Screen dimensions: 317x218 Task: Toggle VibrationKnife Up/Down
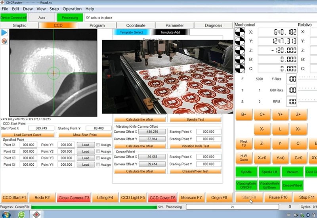click(x=269, y=185)
